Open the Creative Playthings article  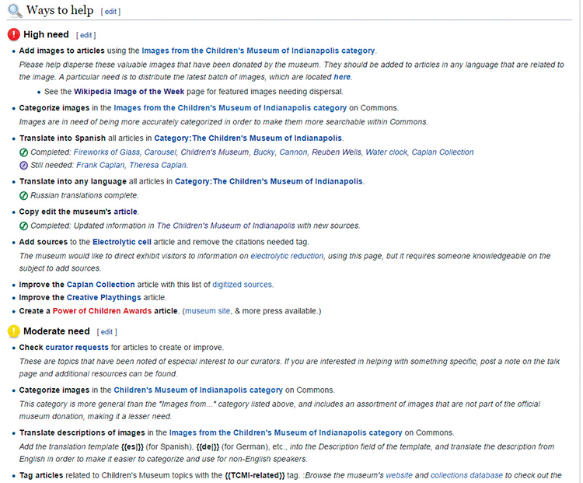click(103, 298)
